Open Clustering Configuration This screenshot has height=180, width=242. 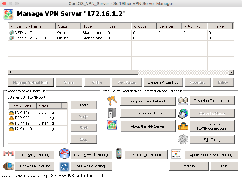coord(212,101)
